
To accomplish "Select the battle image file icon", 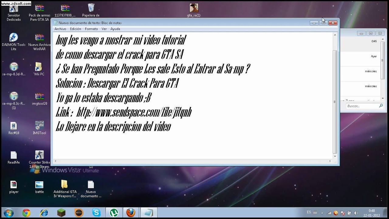I will pyautogui.click(x=40, y=187).
